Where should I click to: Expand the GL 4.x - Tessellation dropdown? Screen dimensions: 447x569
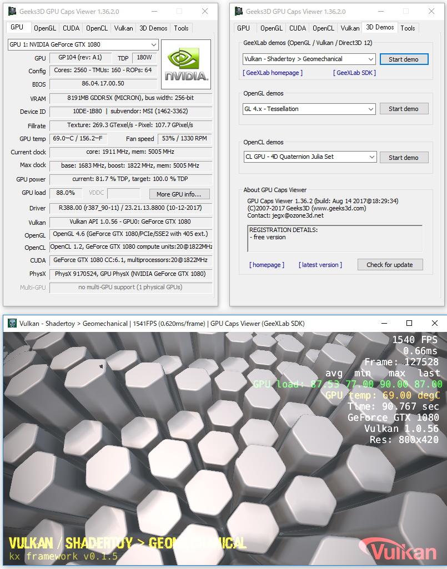coord(309,109)
